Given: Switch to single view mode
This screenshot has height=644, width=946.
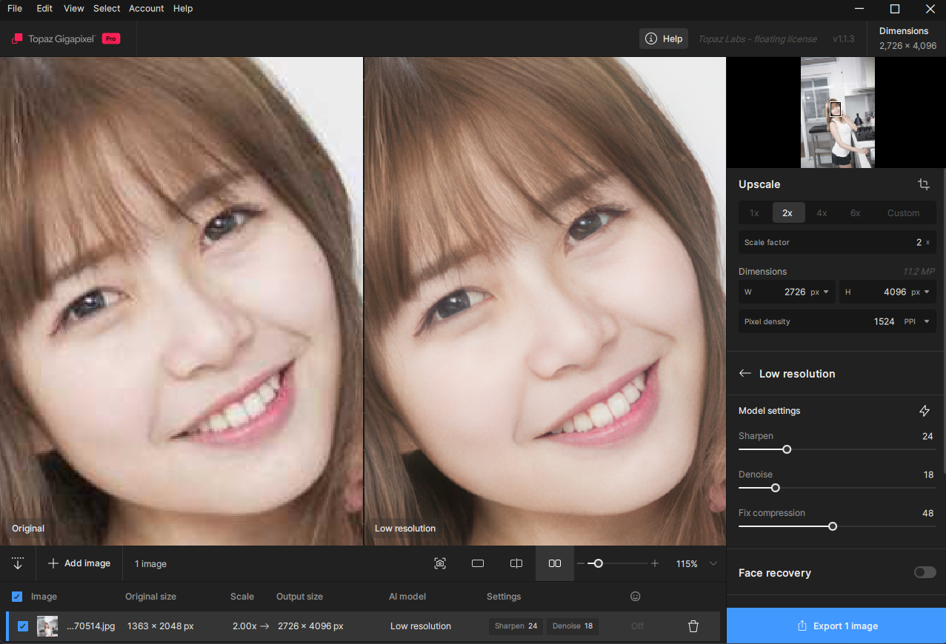Looking at the screenshot, I should (478, 564).
